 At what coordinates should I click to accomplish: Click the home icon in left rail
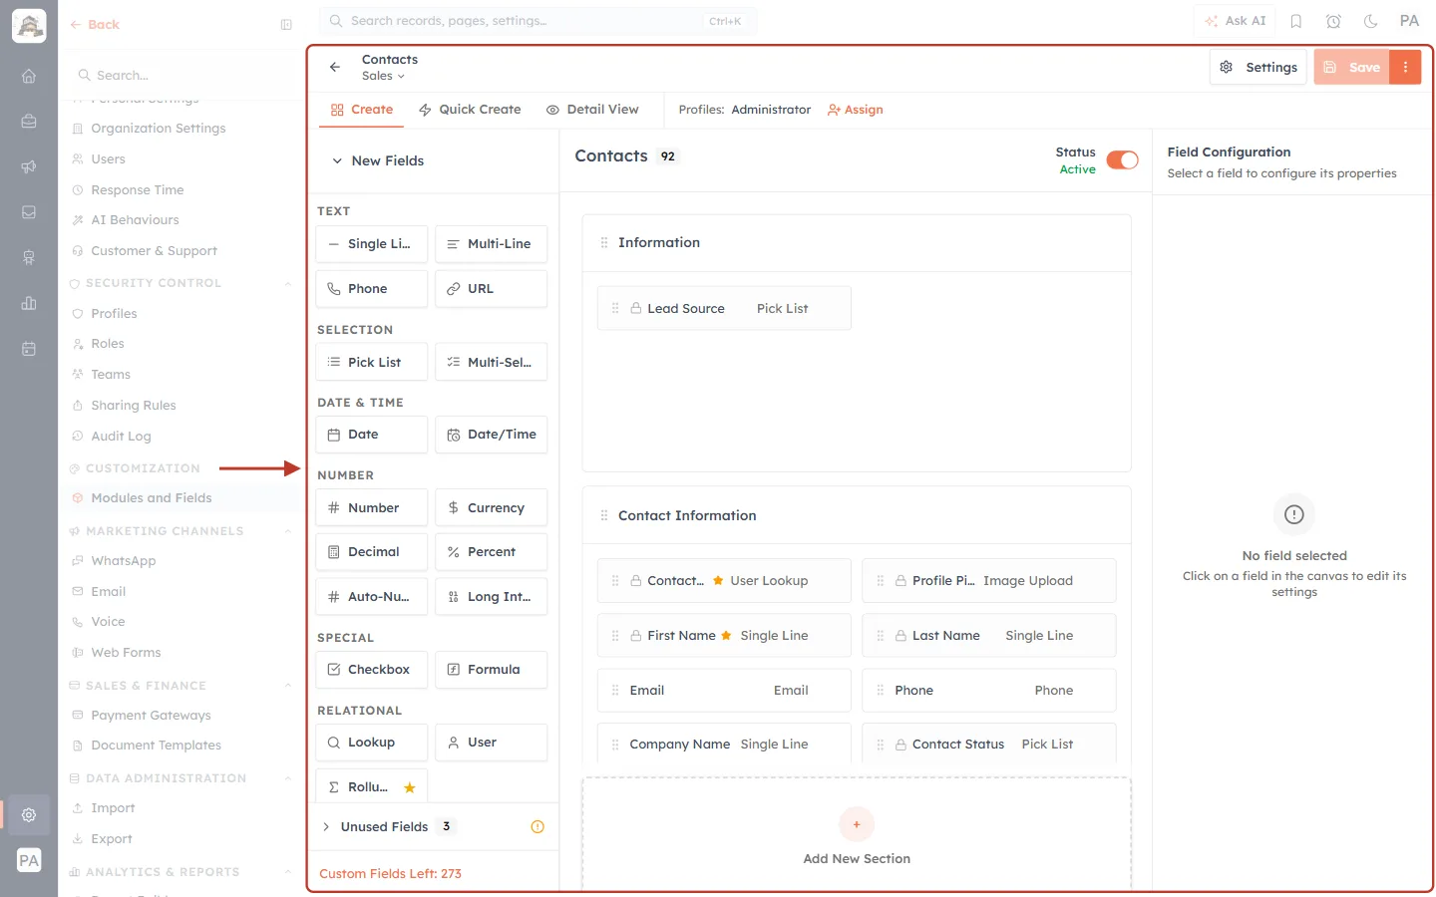pyautogui.click(x=29, y=76)
